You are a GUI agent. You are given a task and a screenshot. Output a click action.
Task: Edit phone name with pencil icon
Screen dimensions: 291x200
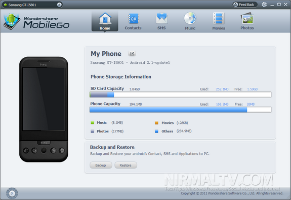pos(132,54)
